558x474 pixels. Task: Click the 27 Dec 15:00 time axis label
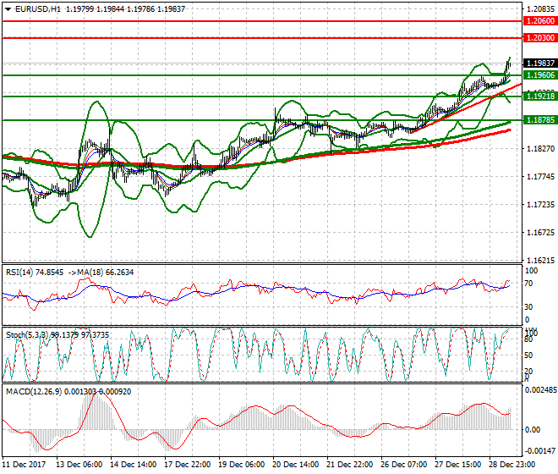457,465
